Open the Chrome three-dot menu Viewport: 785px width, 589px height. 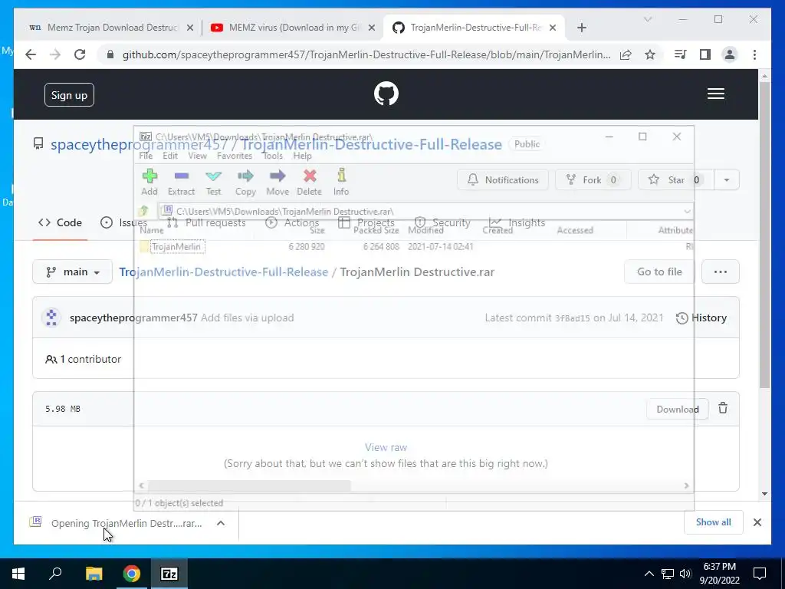754,54
